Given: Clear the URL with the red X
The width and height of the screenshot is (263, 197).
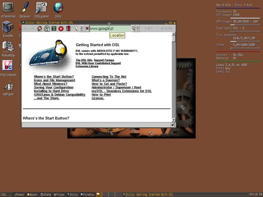Looking at the screenshot, I should coord(87,28).
